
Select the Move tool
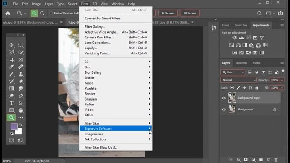click(x=11, y=45)
